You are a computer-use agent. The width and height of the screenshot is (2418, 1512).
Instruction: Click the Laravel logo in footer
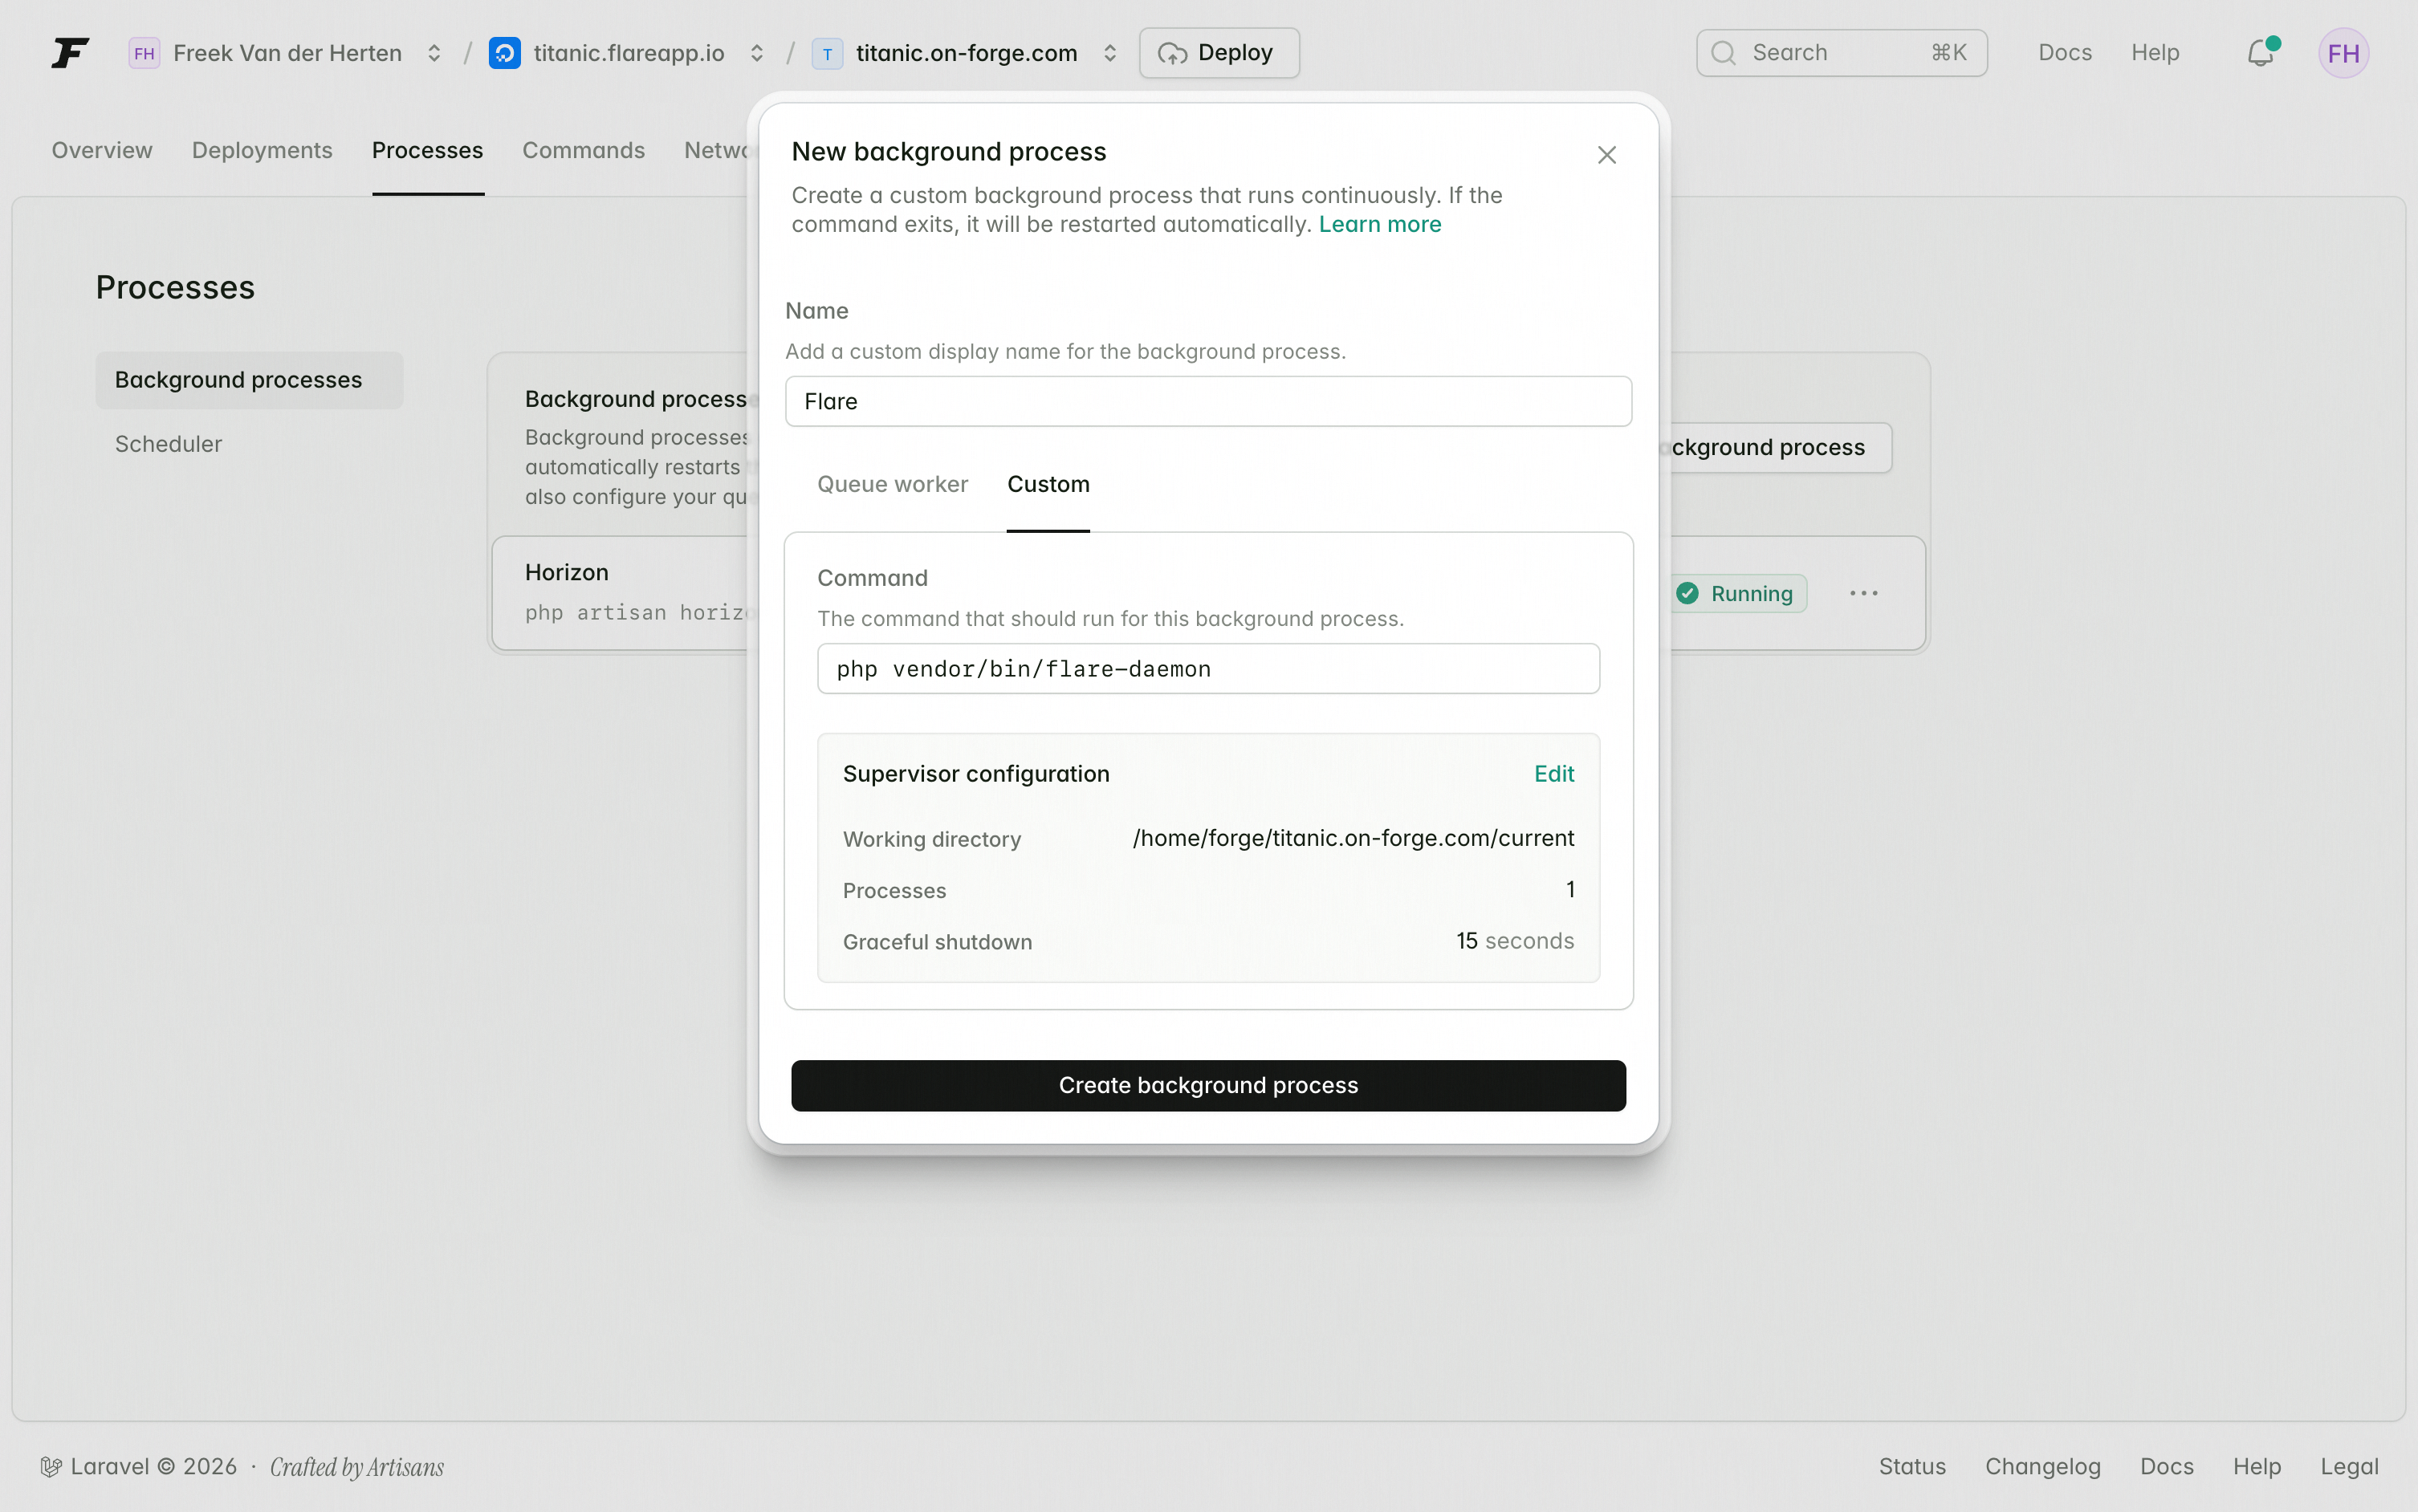click(51, 1467)
